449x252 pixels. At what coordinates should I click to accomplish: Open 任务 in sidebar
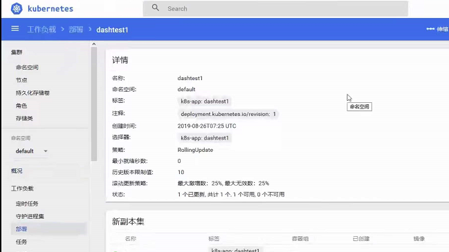(21, 242)
